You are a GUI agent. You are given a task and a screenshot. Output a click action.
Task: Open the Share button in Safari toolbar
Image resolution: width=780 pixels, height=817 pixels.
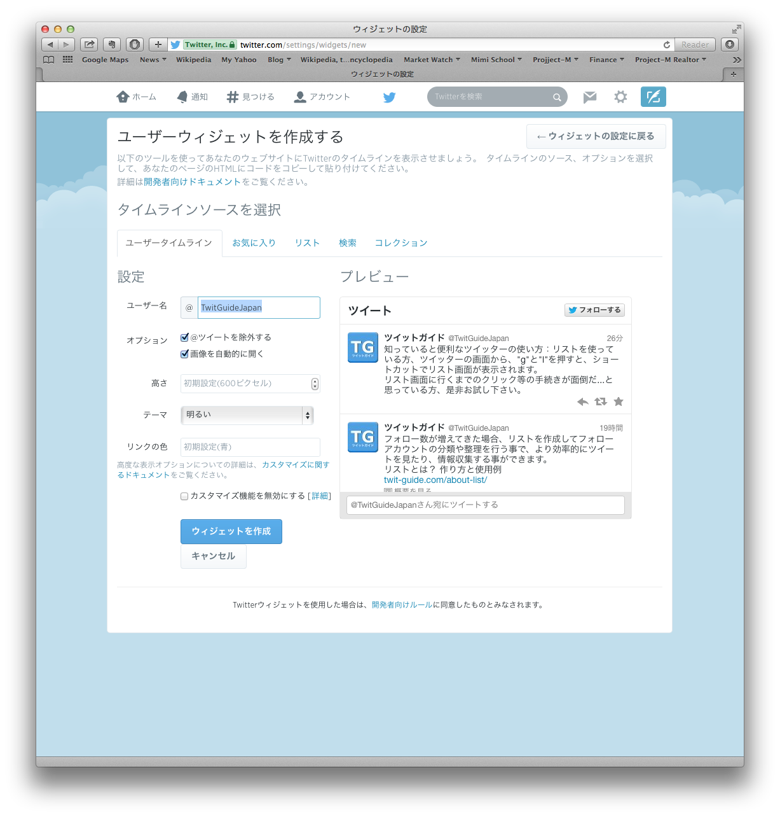pos(89,45)
